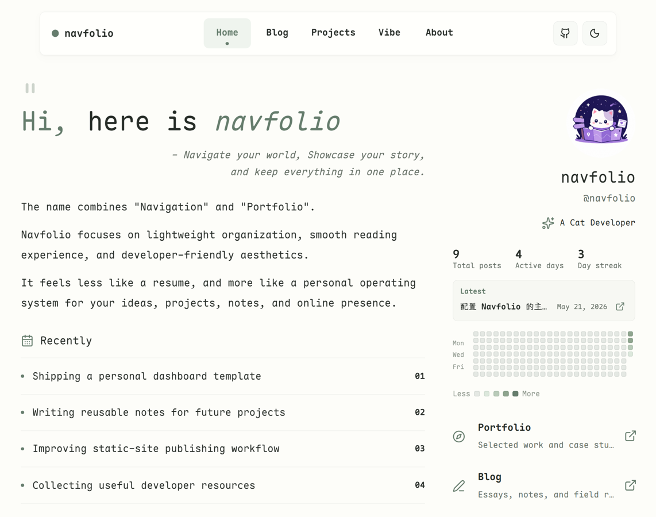656x517 pixels.
Task: Go to the Vibe page
Action: point(389,33)
